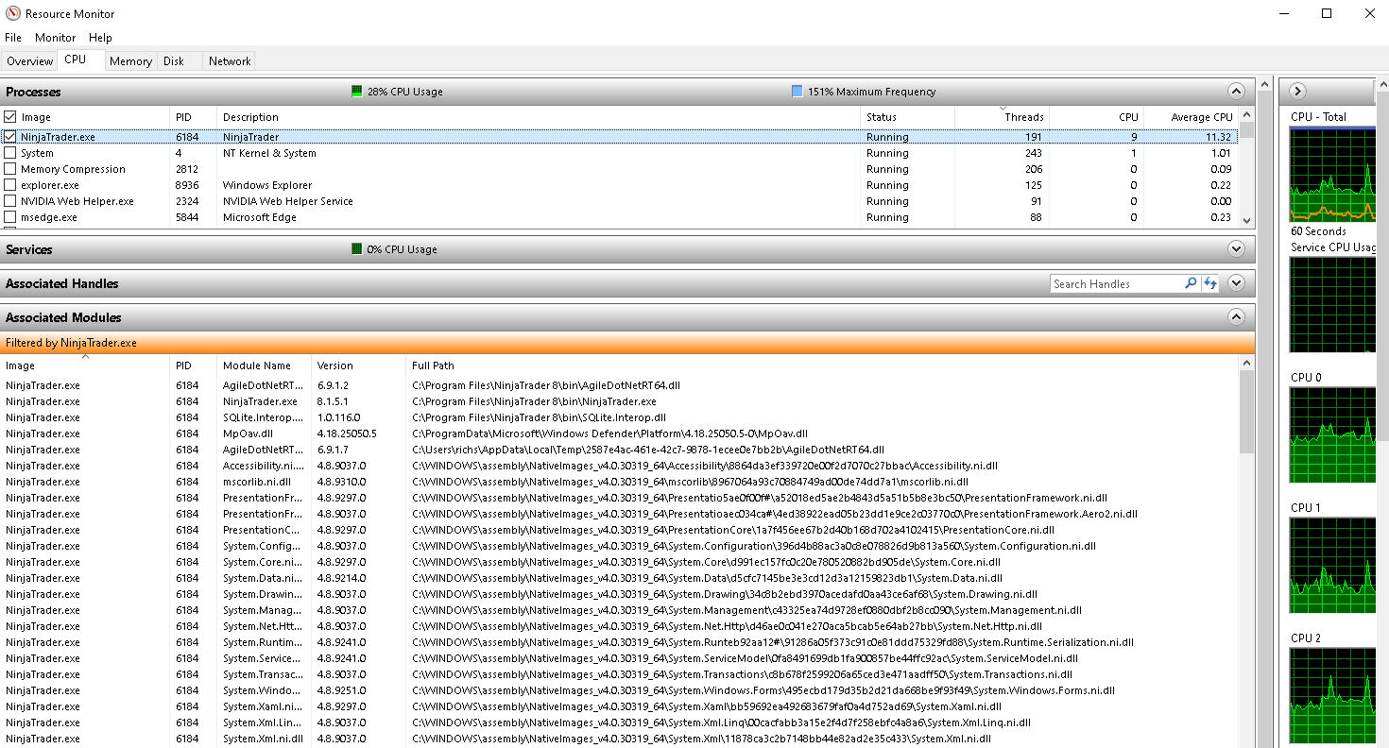Viewport: 1389px width, 748px height.
Task: Select the Memory Compression process name
Action: pyautogui.click(x=73, y=169)
